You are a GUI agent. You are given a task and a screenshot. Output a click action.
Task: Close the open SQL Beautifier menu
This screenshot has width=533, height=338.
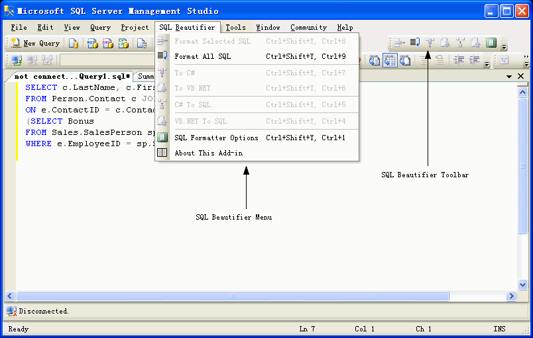click(x=187, y=28)
